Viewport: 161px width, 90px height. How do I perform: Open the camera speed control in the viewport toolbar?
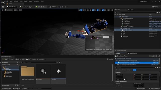[109, 10]
